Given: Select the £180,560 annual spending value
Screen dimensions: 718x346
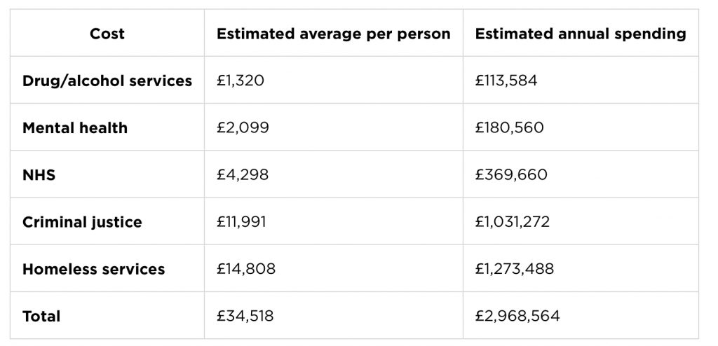Looking at the screenshot, I should pos(509,127).
